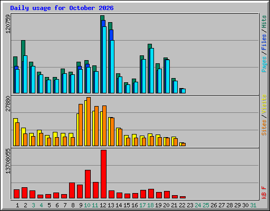Click day 22 on the x-axis

tap(182, 205)
